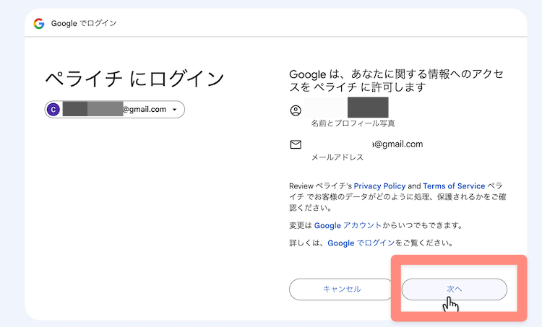Click the permission email address text
This screenshot has height=327, width=542.
tap(397, 144)
